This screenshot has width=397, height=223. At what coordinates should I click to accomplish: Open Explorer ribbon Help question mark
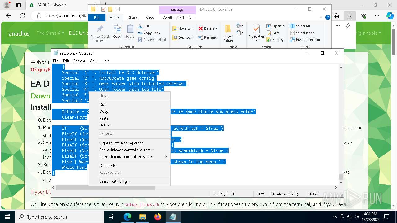pos(328,18)
